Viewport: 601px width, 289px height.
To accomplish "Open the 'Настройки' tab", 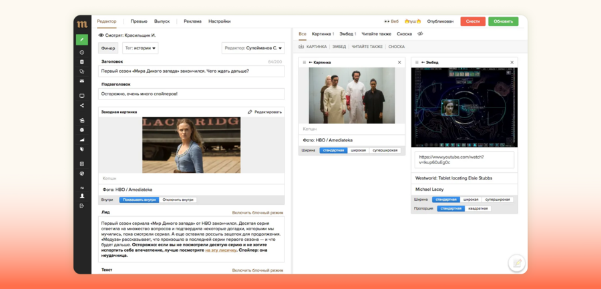I will pos(219,21).
